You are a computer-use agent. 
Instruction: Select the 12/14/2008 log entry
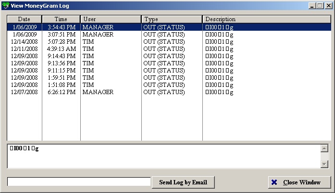(x=169, y=42)
